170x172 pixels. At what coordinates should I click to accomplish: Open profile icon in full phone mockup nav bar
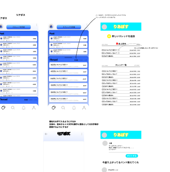[x=84, y=108]
